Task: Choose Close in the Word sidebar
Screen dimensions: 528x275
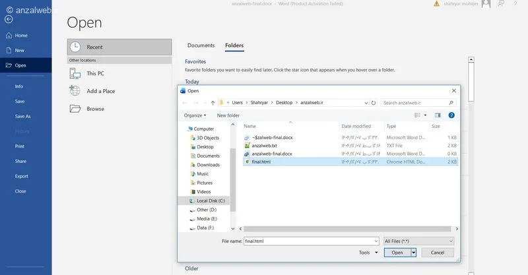Action: (20, 191)
